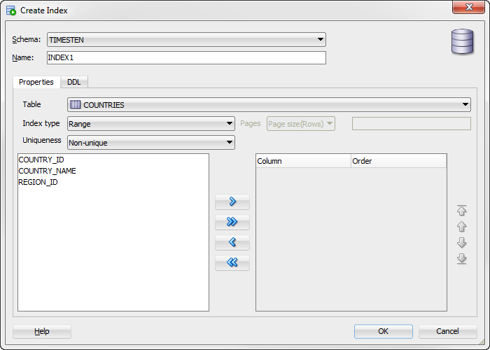Remove all columns with double left arrow
The width and height of the screenshot is (490, 350).
pos(232,262)
